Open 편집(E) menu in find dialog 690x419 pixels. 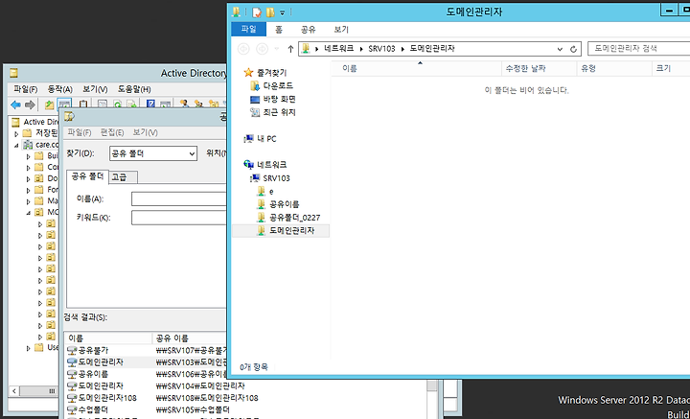point(112,132)
